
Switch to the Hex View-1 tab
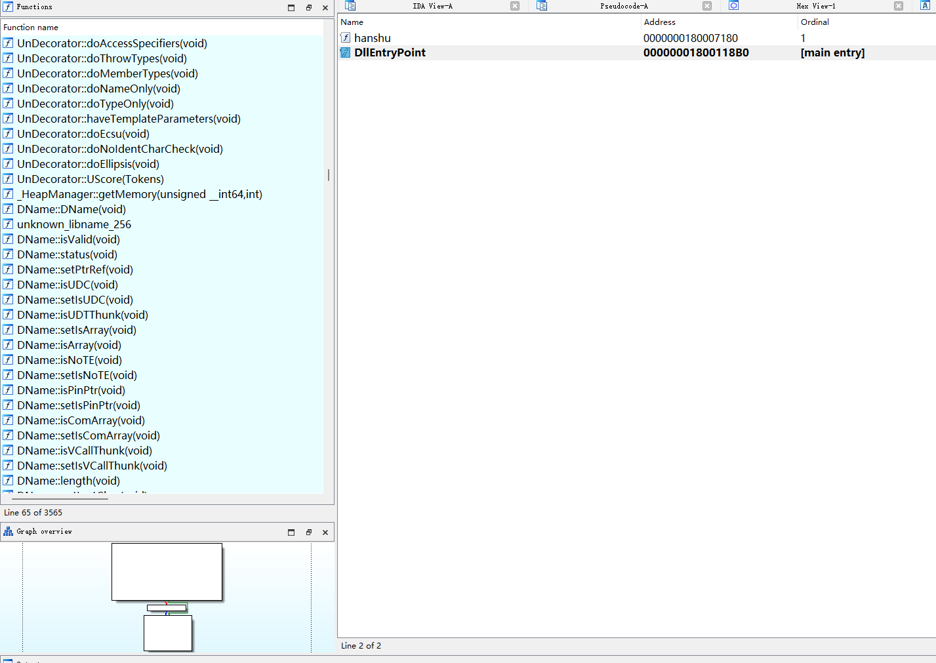coord(815,6)
